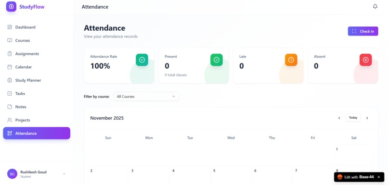
Task: Open the Assignments menu item
Action: point(37,54)
